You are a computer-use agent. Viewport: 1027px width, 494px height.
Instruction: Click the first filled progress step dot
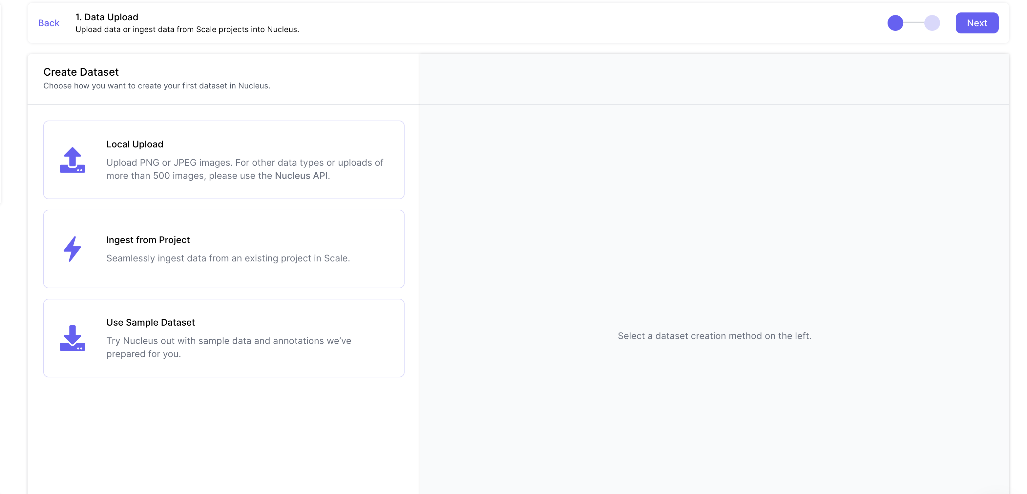pyautogui.click(x=895, y=23)
